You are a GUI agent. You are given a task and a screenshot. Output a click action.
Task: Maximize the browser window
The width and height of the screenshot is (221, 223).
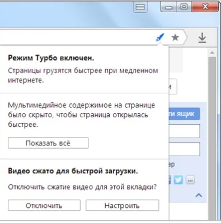click(x=184, y=7)
